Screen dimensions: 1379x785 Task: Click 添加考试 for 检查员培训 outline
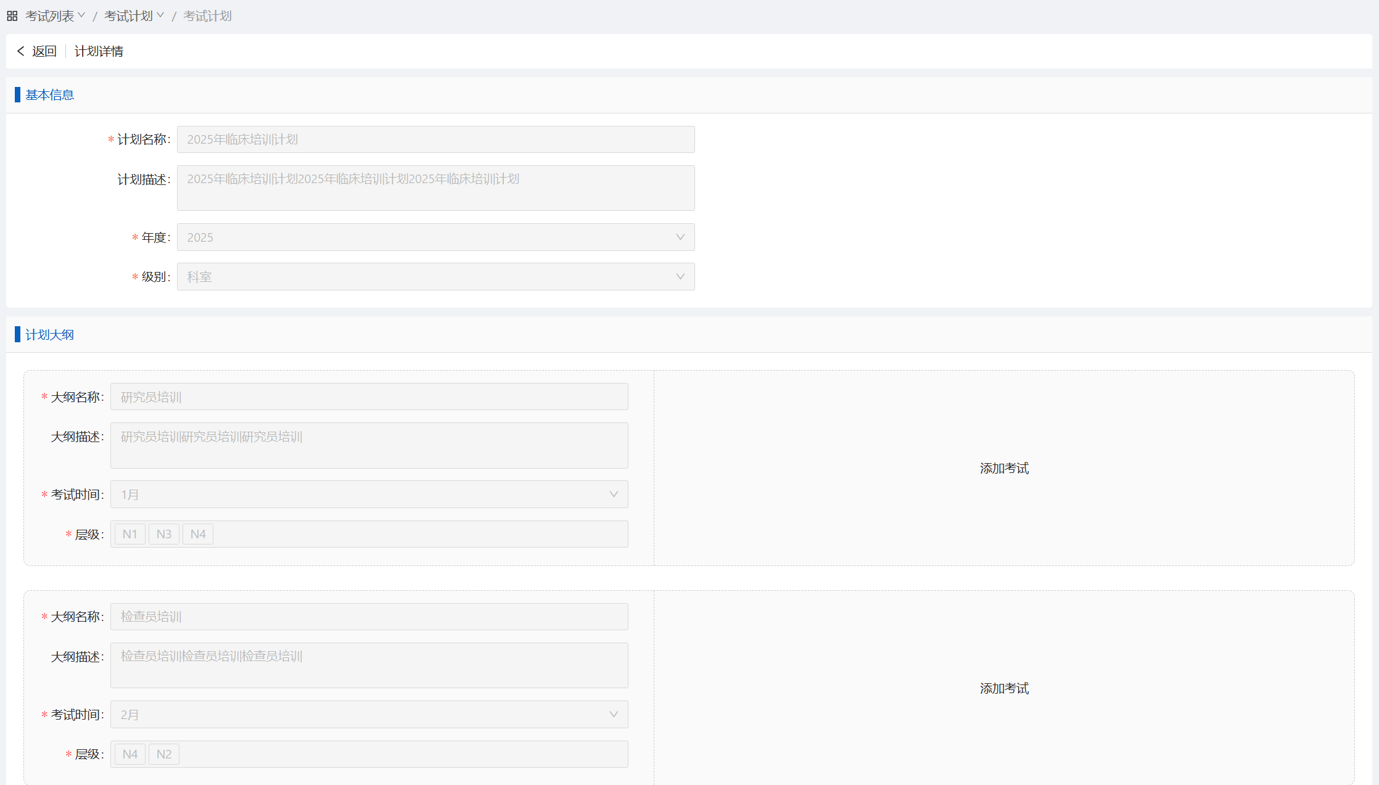click(1004, 689)
